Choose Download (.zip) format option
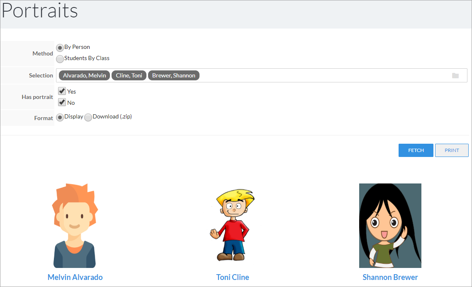The height and width of the screenshot is (287, 472). (x=88, y=117)
